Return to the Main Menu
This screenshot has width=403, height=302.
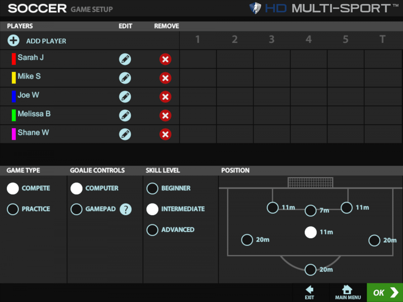click(x=348, y=293)
